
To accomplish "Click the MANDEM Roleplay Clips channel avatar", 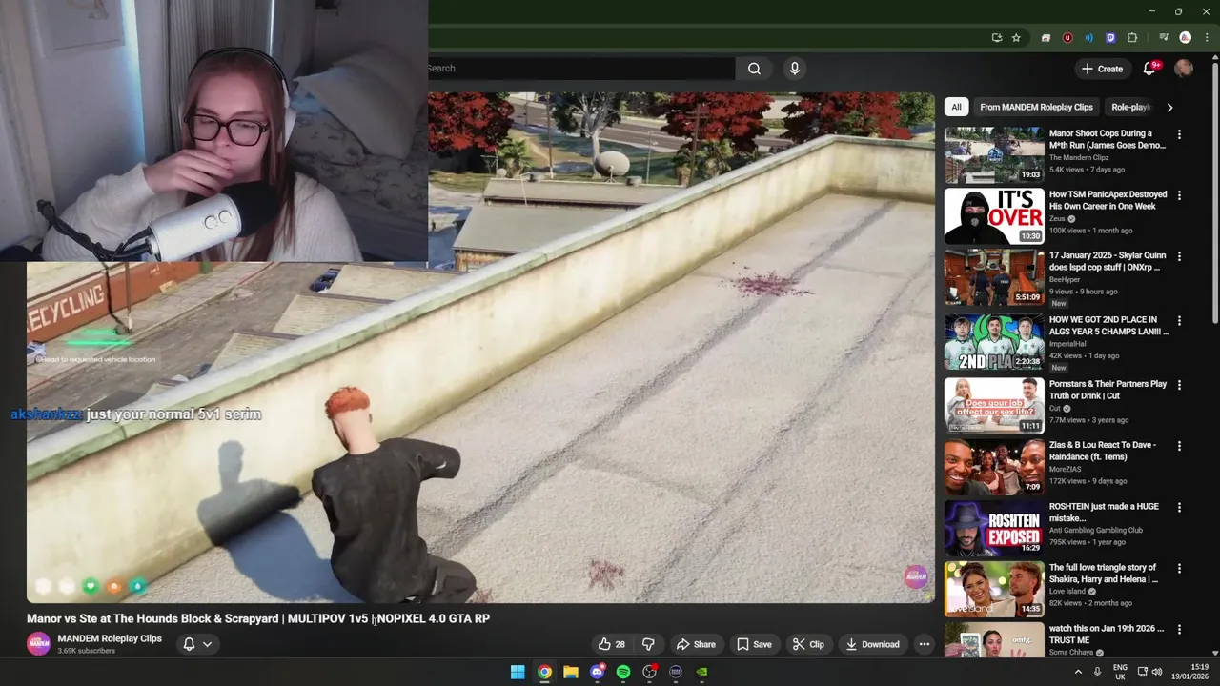I will (x=39, y=644).
